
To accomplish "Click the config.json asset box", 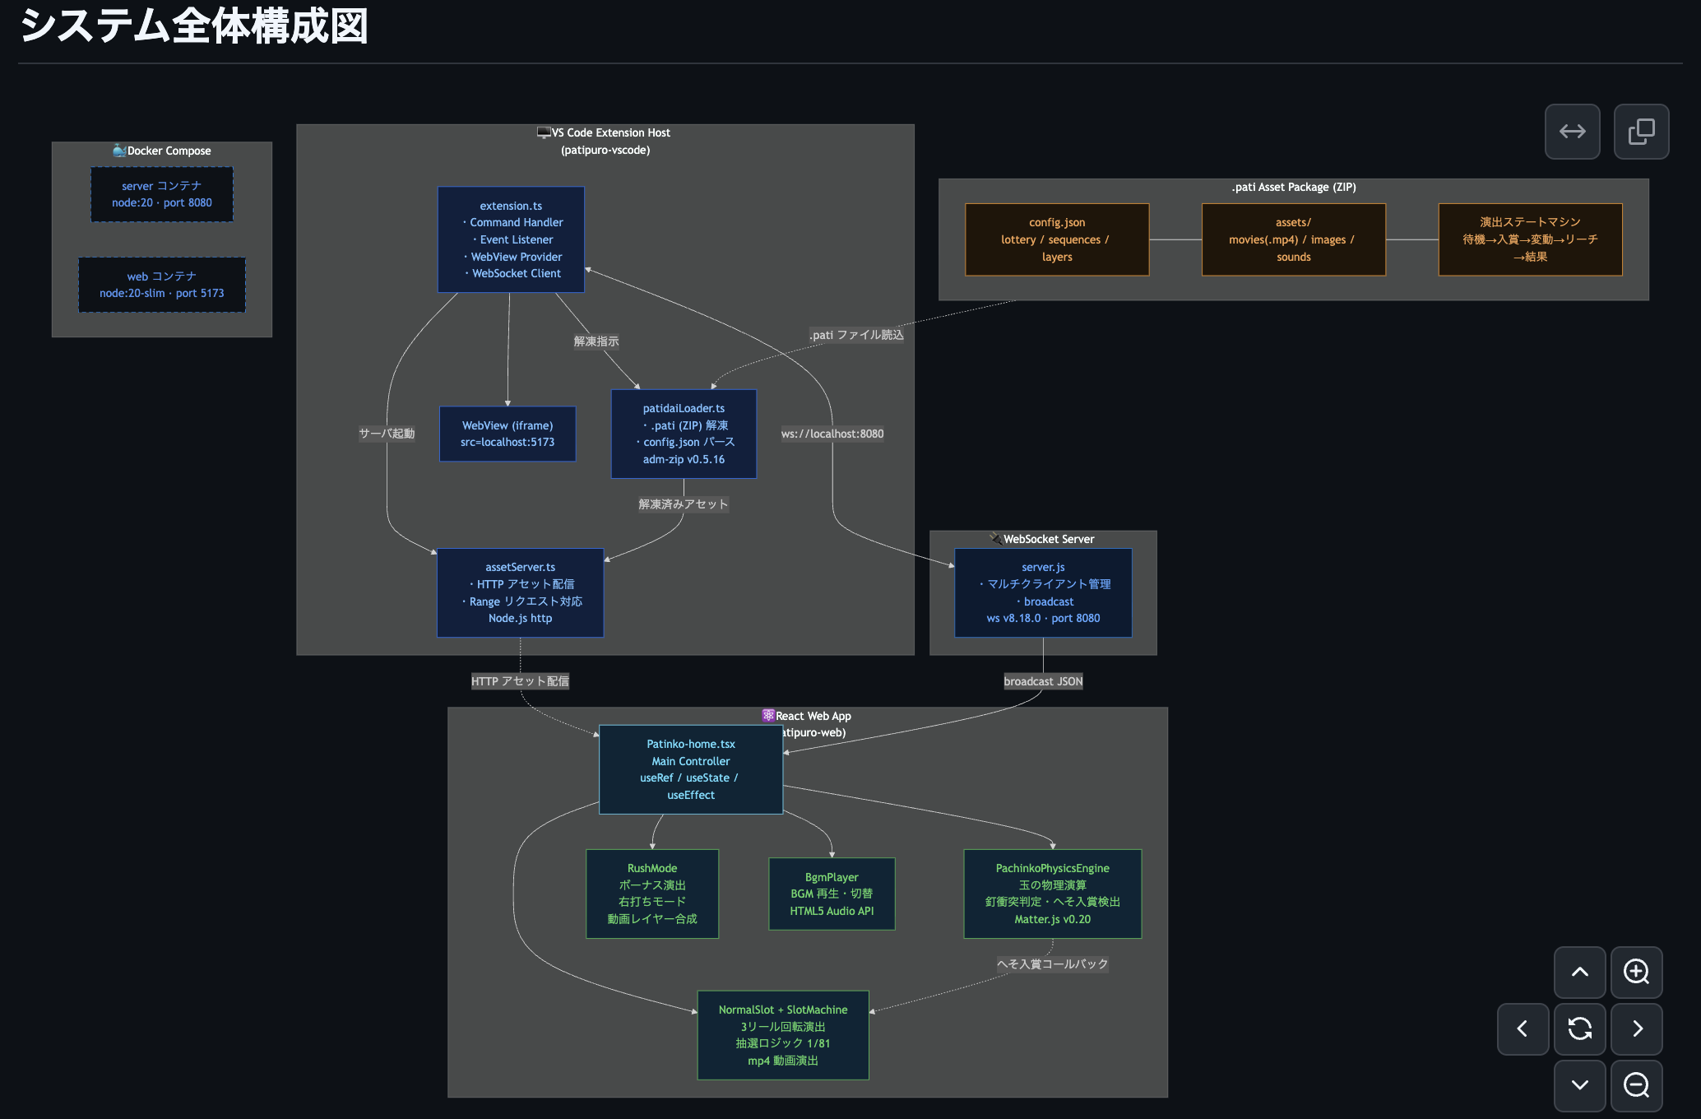I will [x=1056, y=239].
